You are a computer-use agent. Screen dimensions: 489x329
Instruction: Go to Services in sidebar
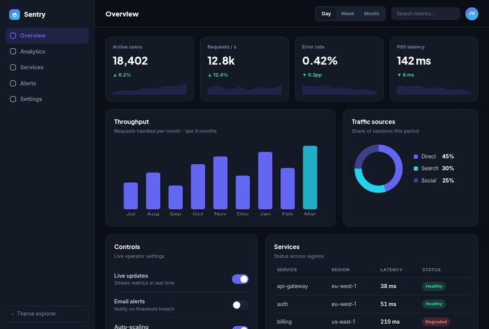tap(47, 68)
